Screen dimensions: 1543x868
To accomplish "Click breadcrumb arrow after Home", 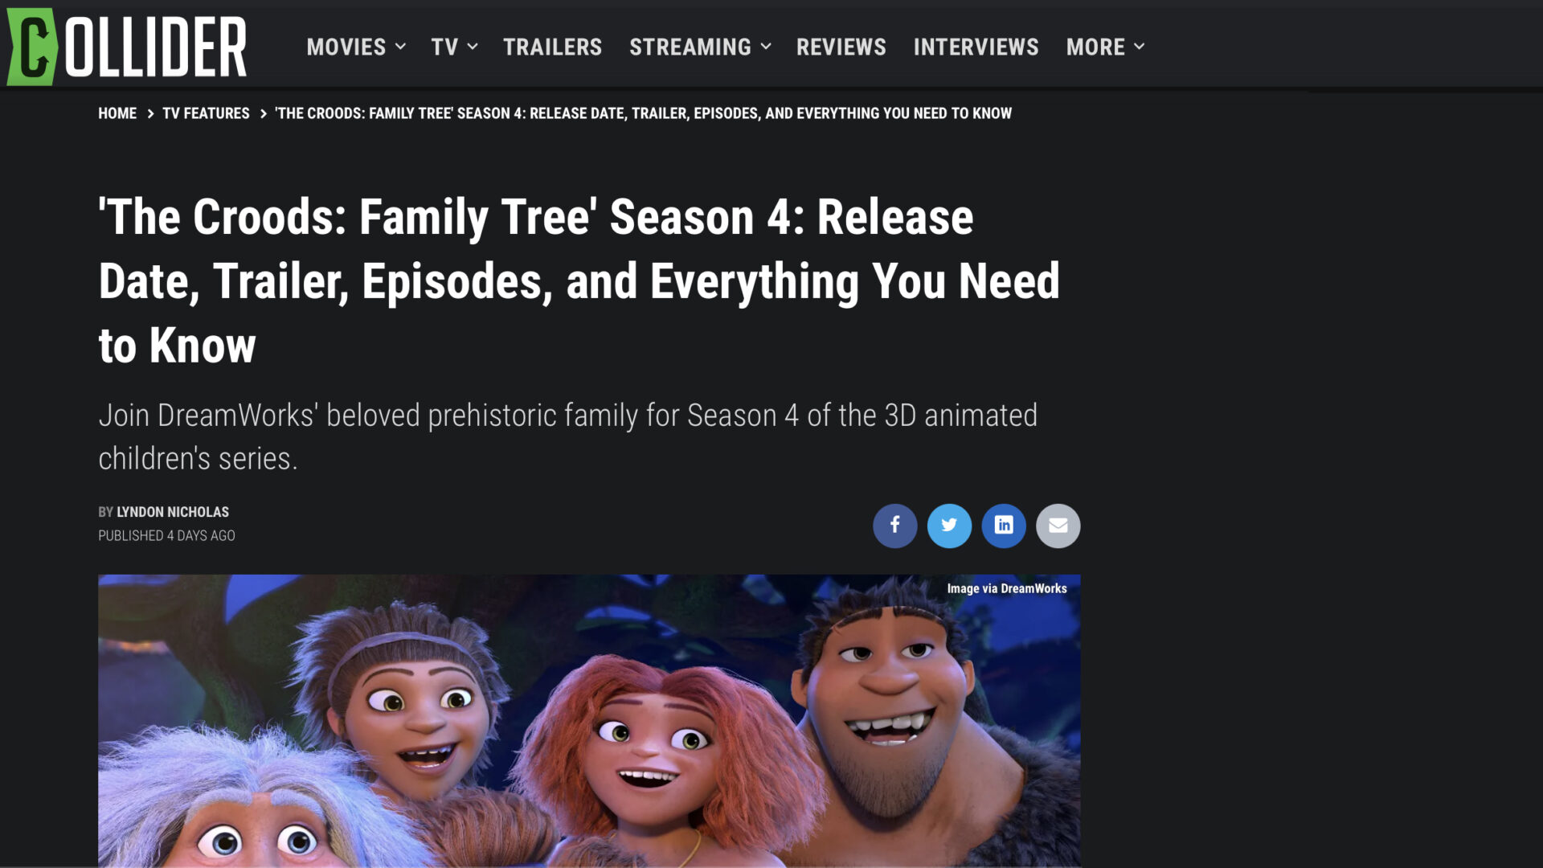I will coord(150,114).
